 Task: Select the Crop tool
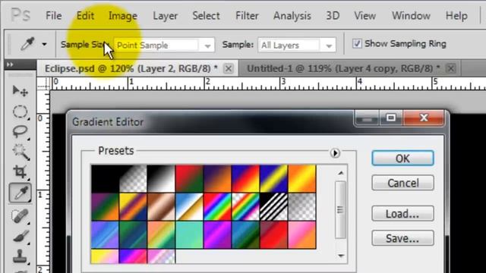(21, 172)
